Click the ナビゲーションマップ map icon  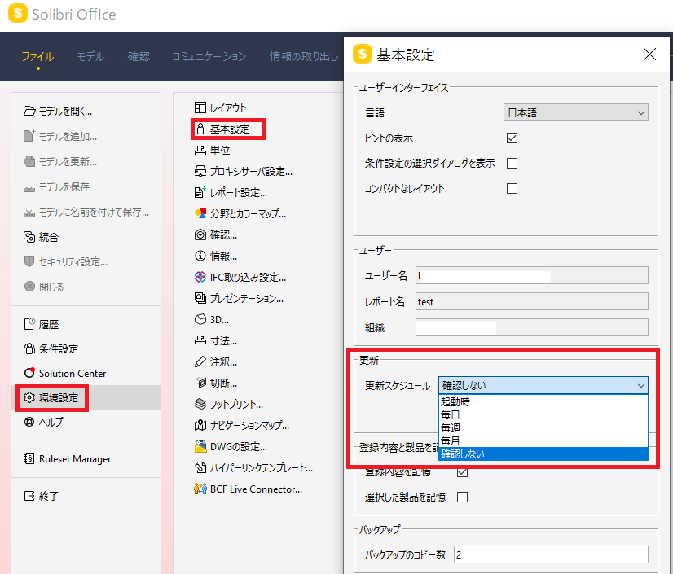pyautogui.click(x=200, y=425)
